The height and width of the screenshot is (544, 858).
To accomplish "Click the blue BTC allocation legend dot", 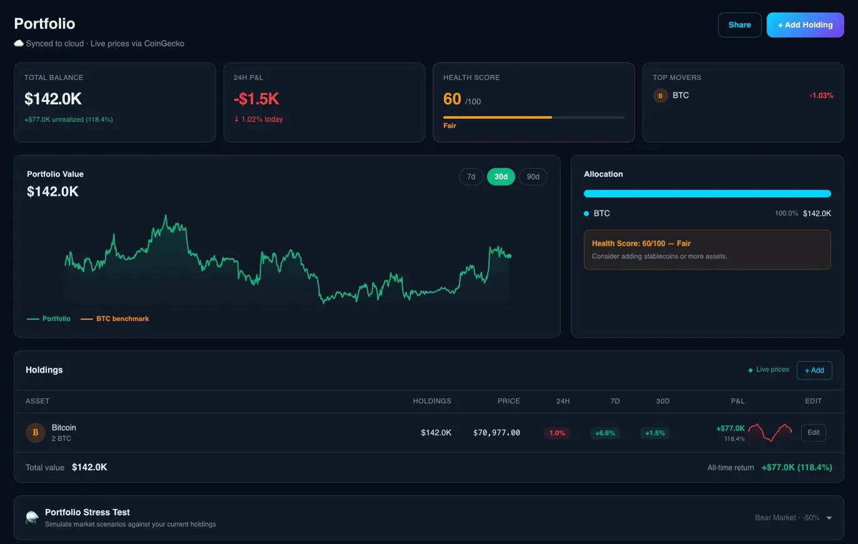I will click(587, 214).
